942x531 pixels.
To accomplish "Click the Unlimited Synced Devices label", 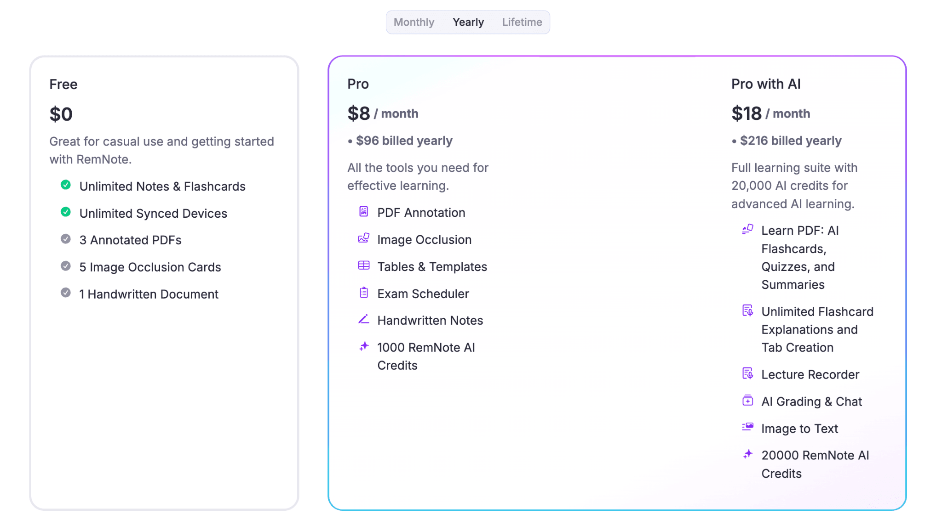I will pos(153,214).
